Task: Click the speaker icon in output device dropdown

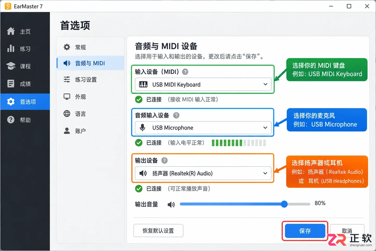Action: 143,173
